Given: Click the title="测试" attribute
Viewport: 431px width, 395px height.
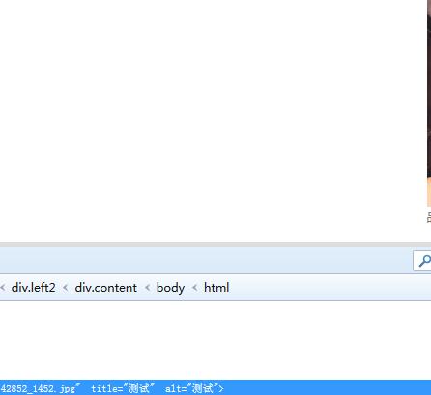Looking at the screenshot, I should tap(123, 388).
